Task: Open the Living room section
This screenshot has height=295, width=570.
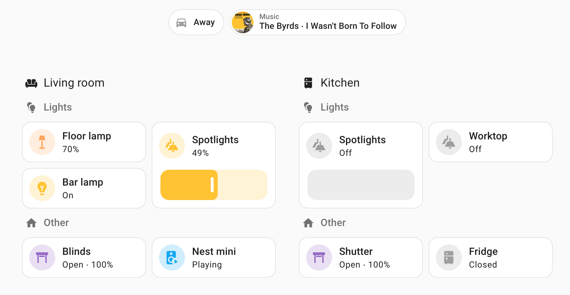Action: [x=74, y=83]
